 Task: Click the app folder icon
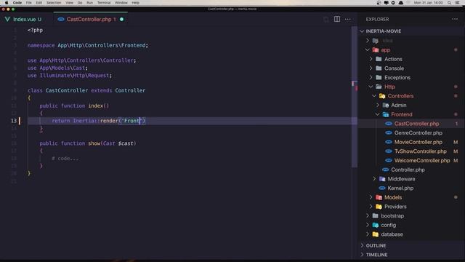click(376, 50)
